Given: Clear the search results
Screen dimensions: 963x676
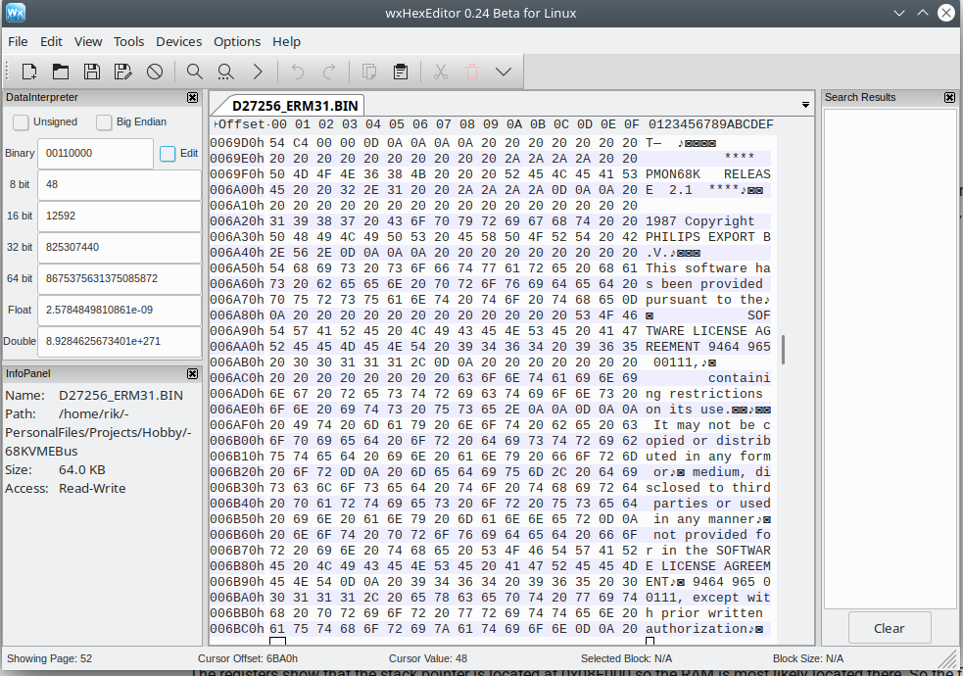Looking at the screenshot, I should [889, 628].
